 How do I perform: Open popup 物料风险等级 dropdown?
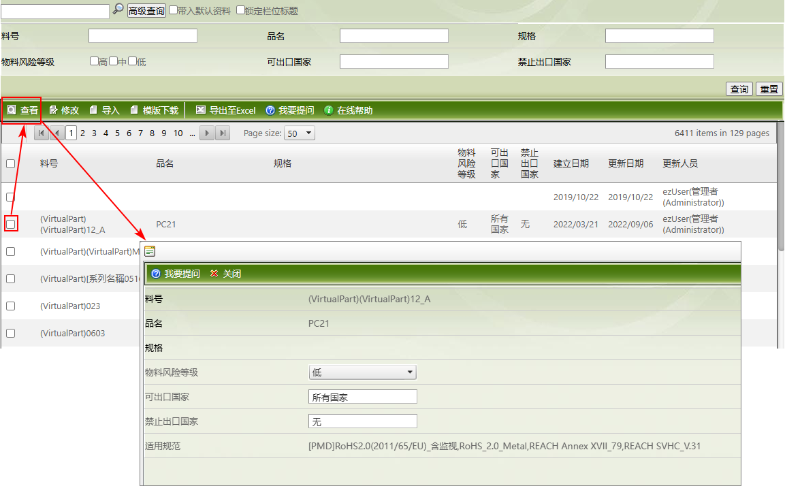point(362,372)
